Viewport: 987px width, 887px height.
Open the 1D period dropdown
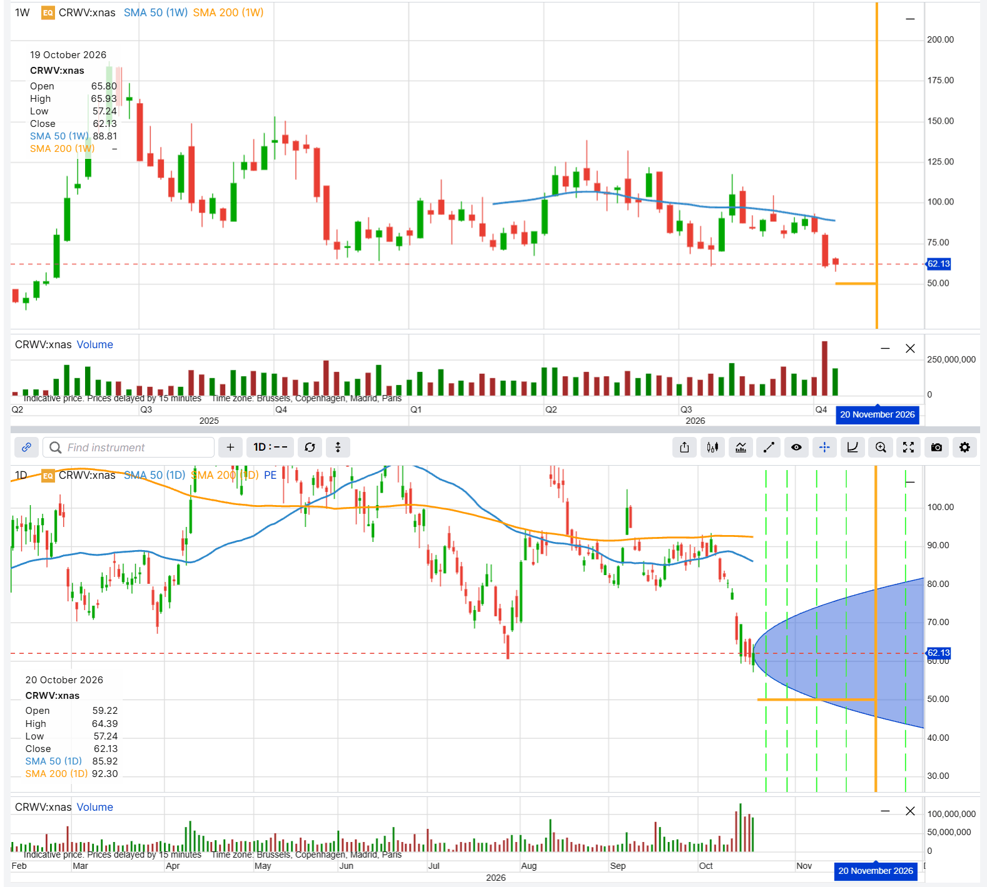[x=270, y=448]
